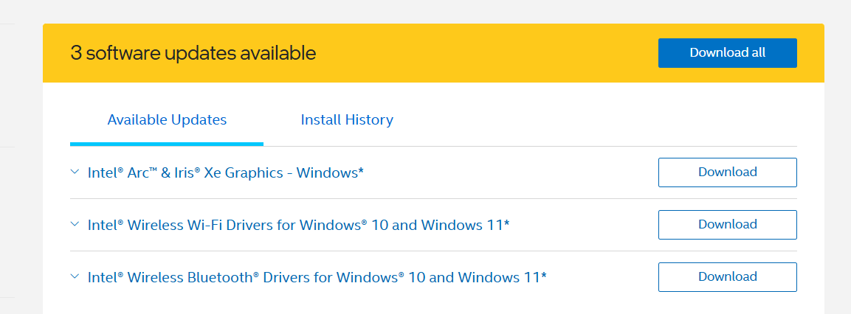
Task: Click the white area below the Bluetooth Drivers row
Action: [x=369, y=304]
